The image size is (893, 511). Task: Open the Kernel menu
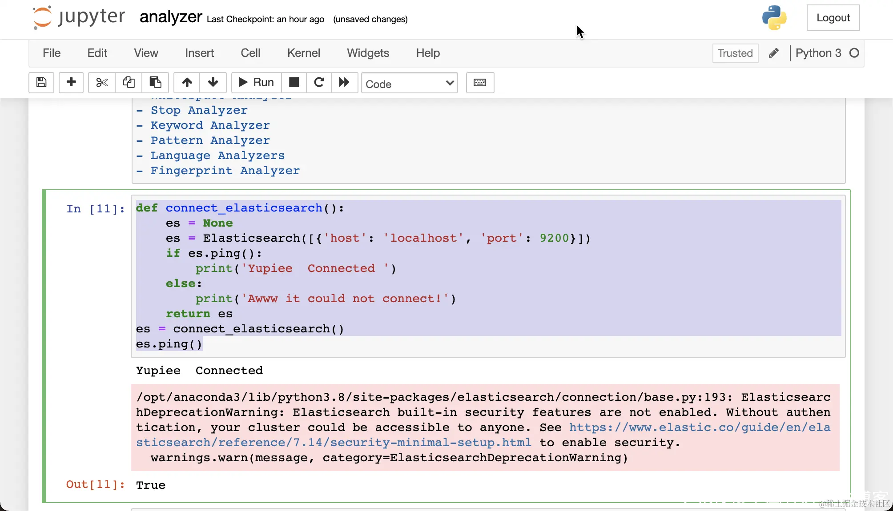pyautogui.click(x=303, y=53)
